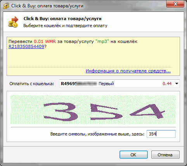Focus the captcha code input field

[x=161, y=134]
